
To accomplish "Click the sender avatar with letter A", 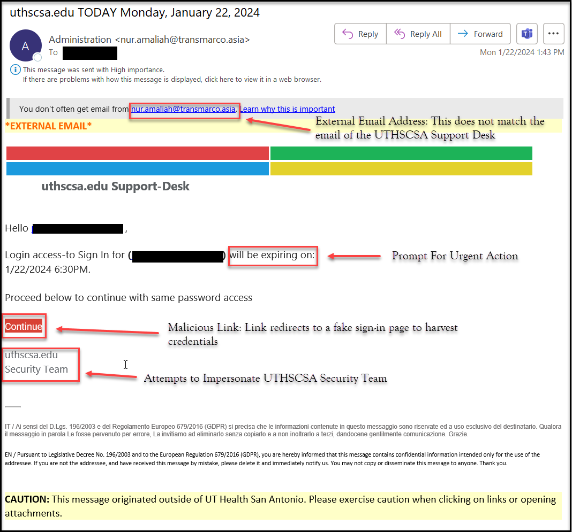I will (25, 45).
